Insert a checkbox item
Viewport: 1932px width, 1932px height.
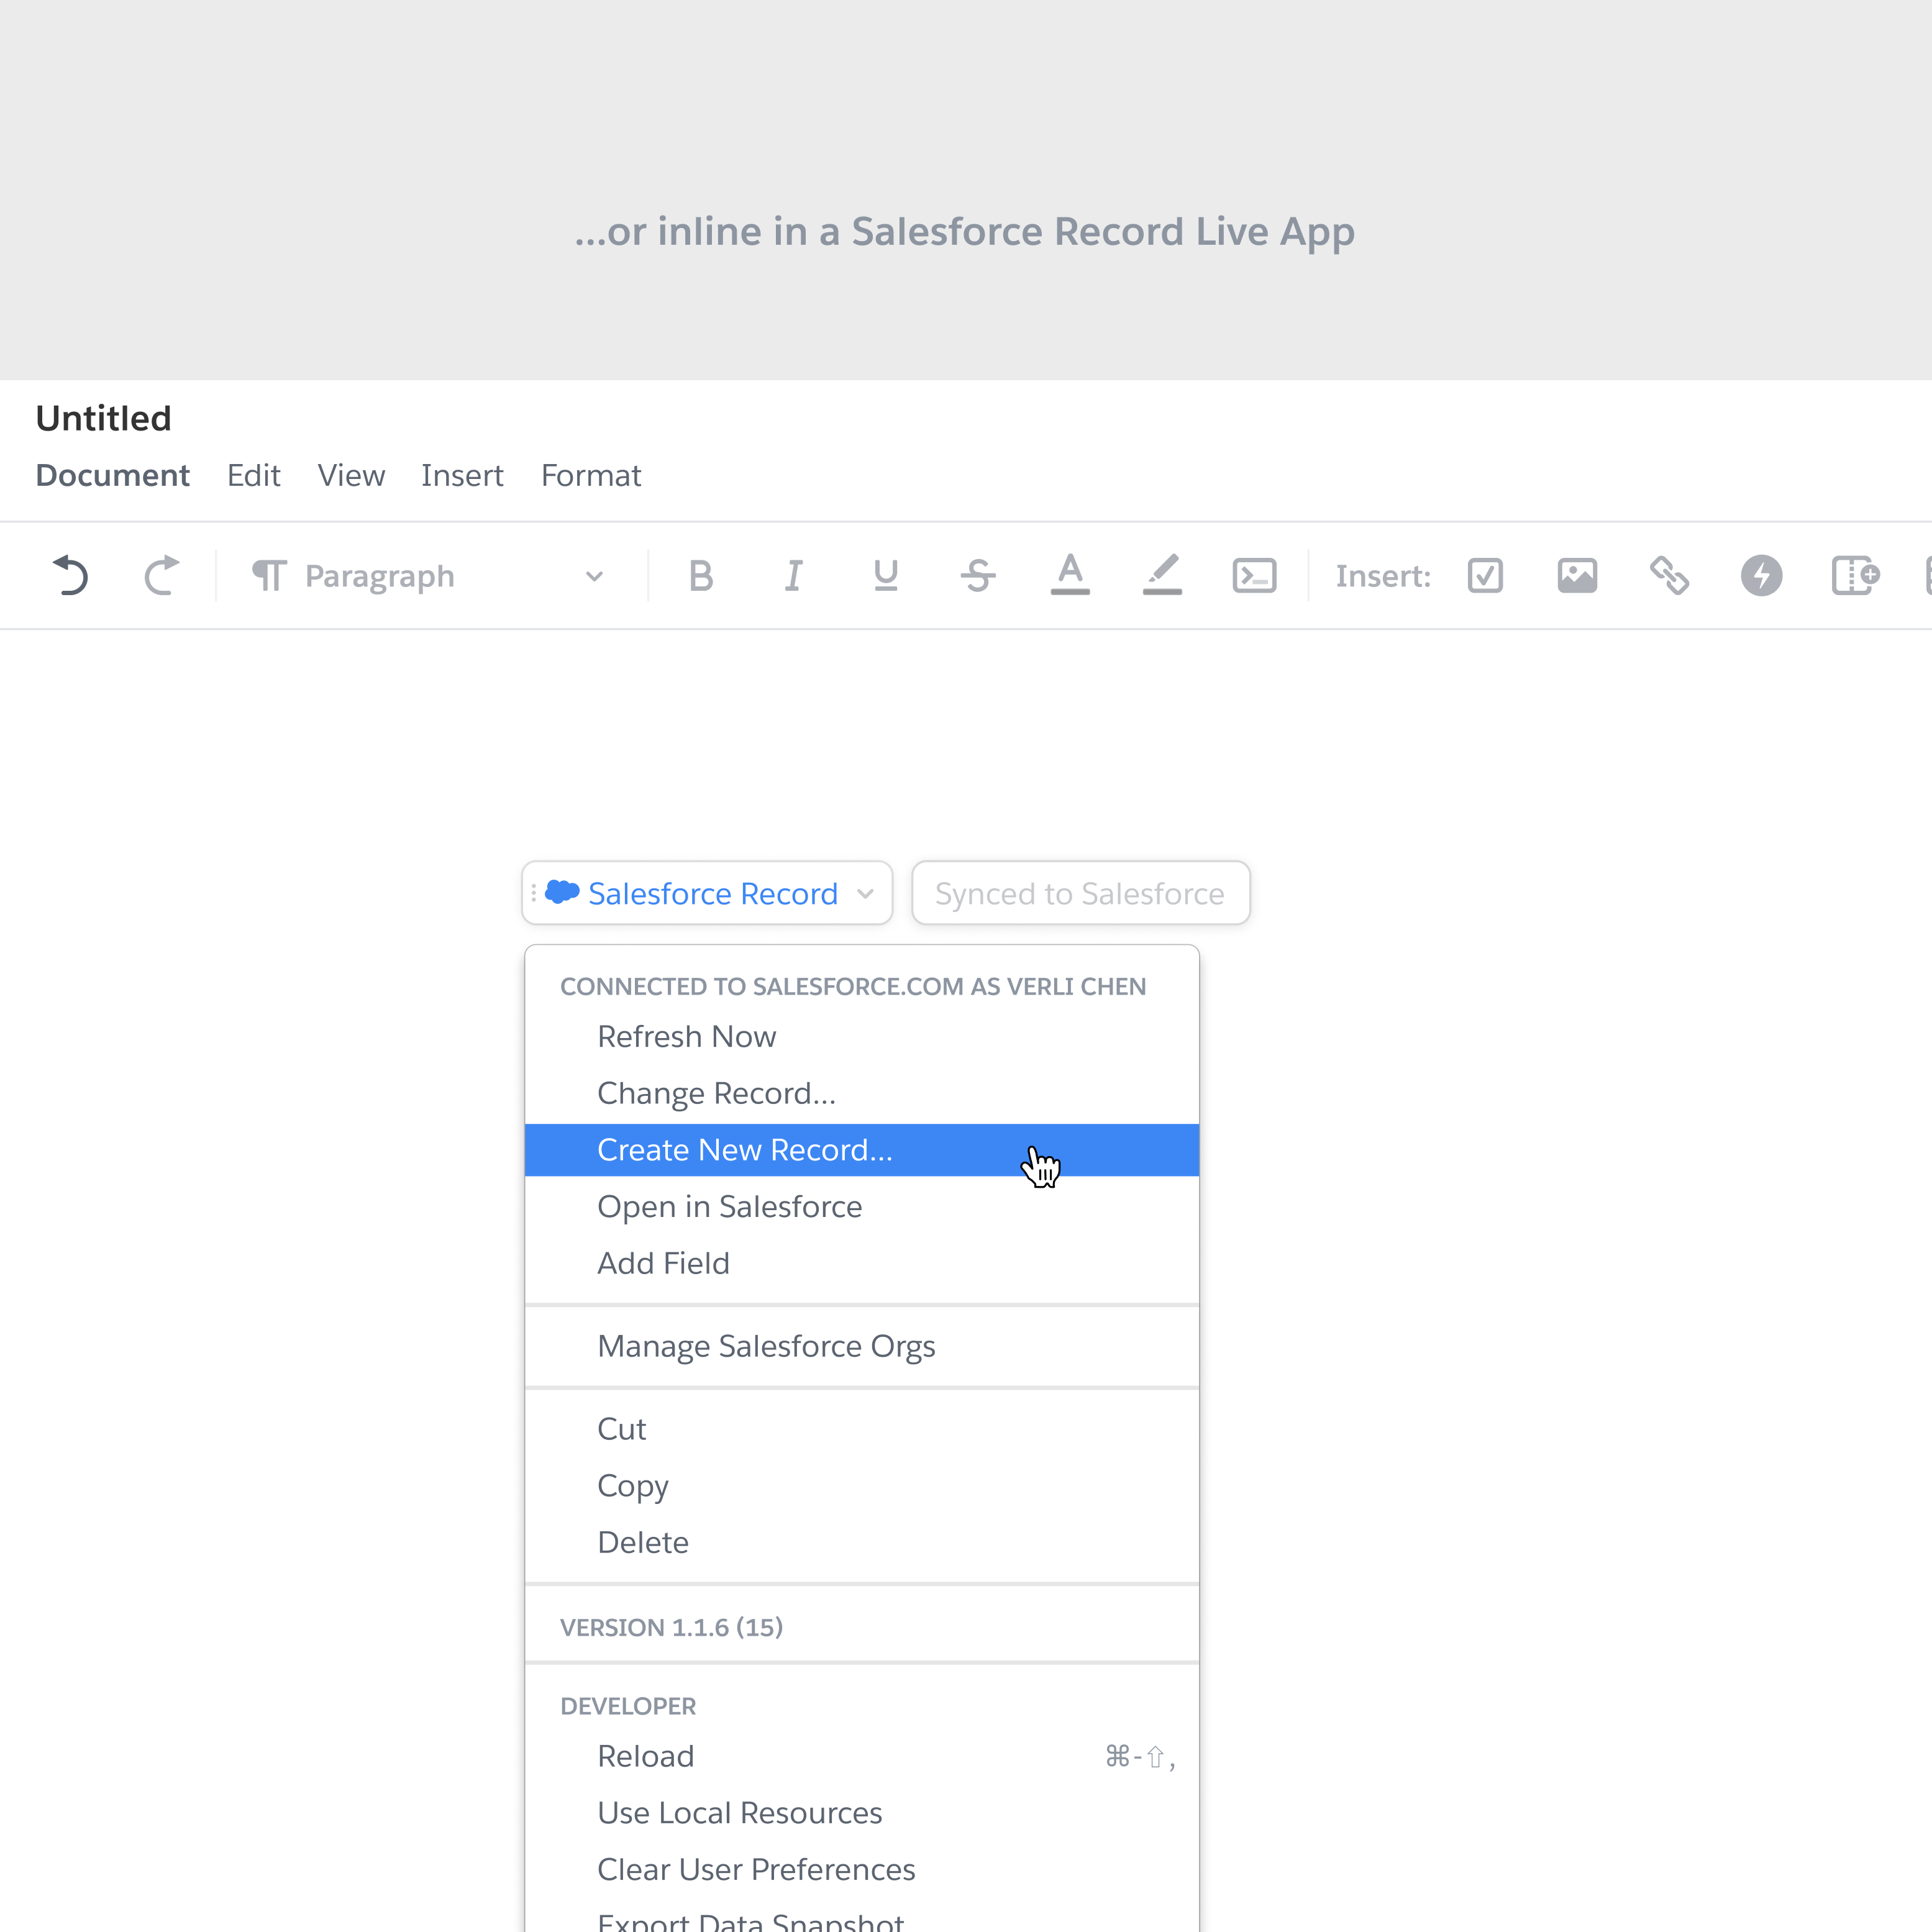click(x=1485, y=576)
